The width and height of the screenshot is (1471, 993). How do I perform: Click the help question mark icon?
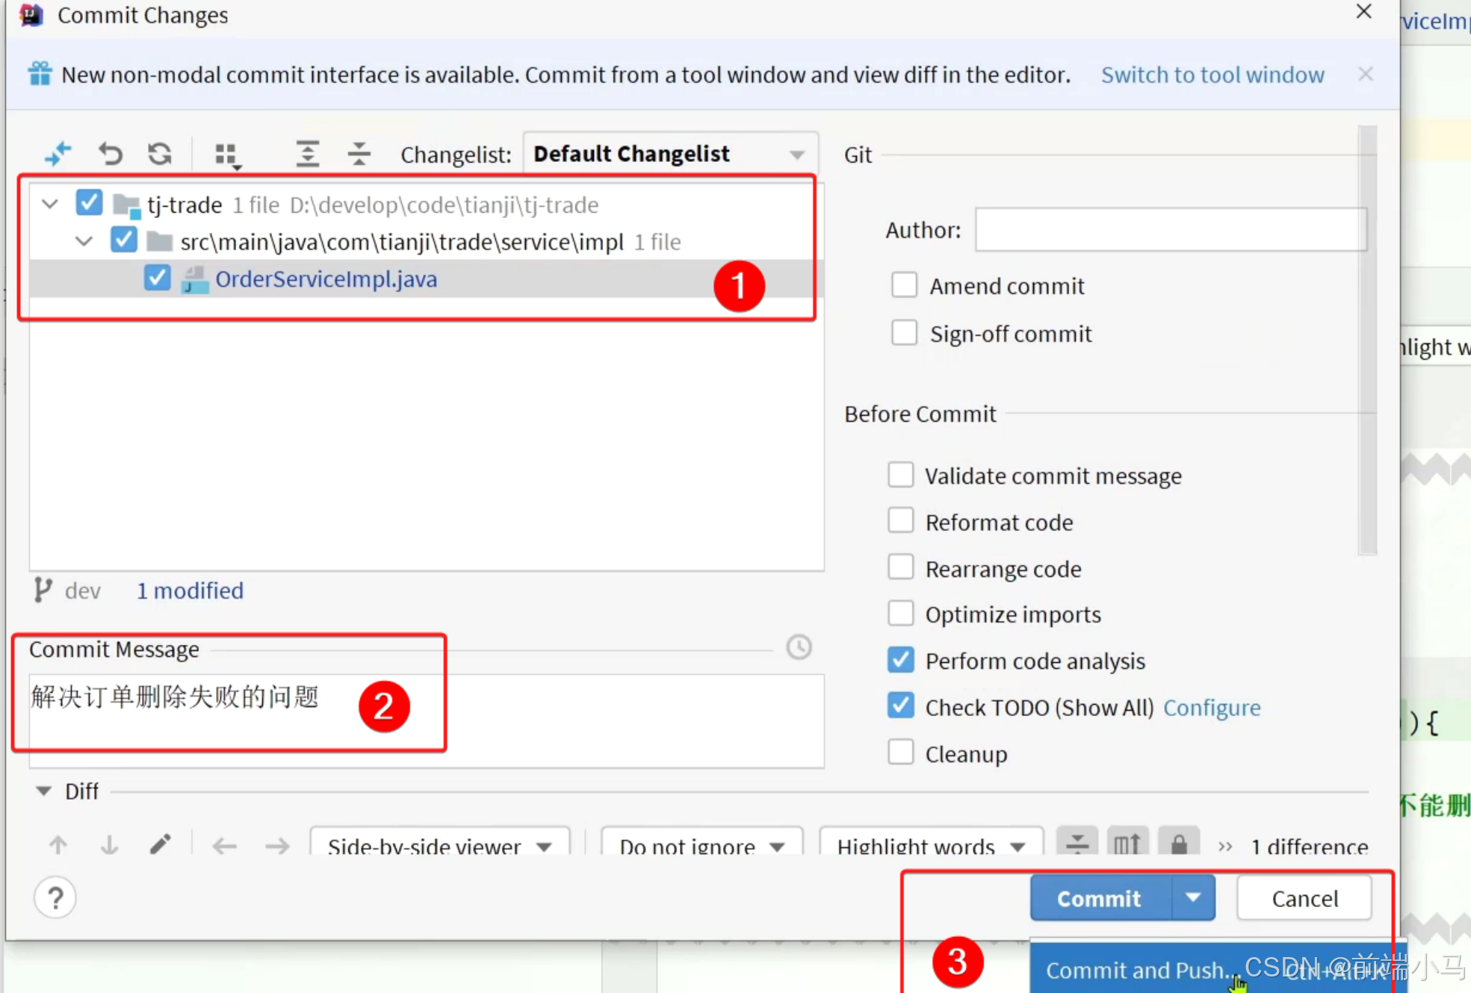55,898
